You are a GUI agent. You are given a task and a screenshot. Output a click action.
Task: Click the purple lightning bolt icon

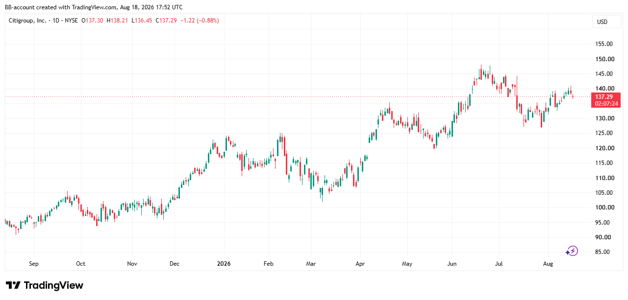(572, 251)
